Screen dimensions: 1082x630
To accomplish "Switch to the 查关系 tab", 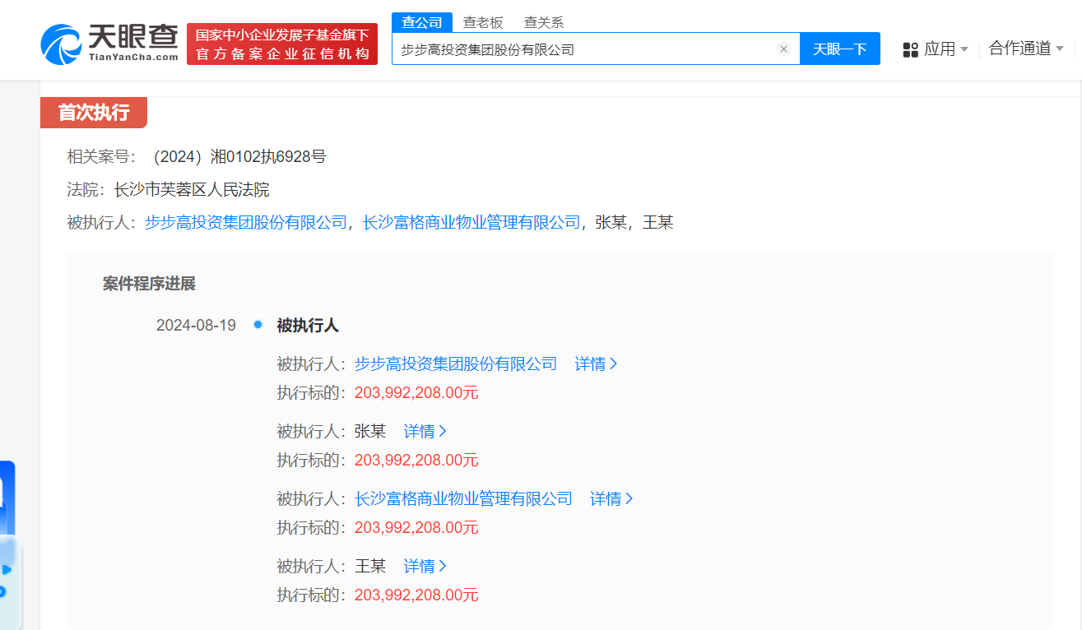I will [544, 22].
